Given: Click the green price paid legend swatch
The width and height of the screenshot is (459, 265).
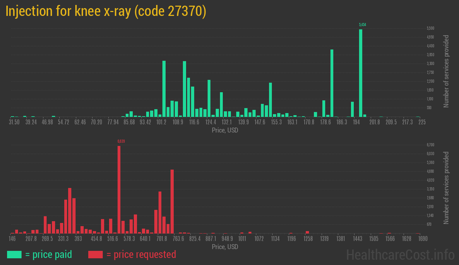Looking at the screenshot, I should coord(14,254).
